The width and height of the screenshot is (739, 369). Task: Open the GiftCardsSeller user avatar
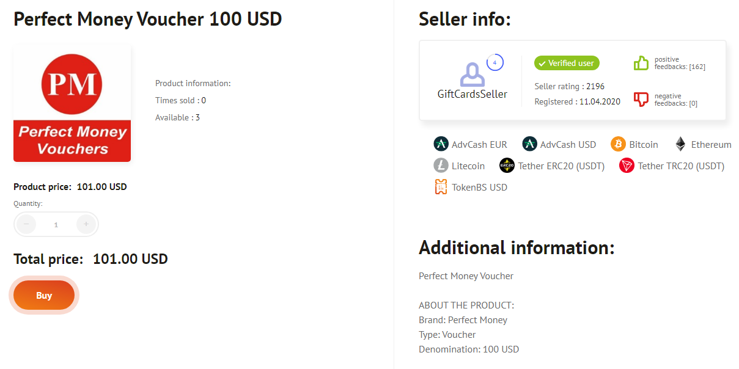pos(472,75)
